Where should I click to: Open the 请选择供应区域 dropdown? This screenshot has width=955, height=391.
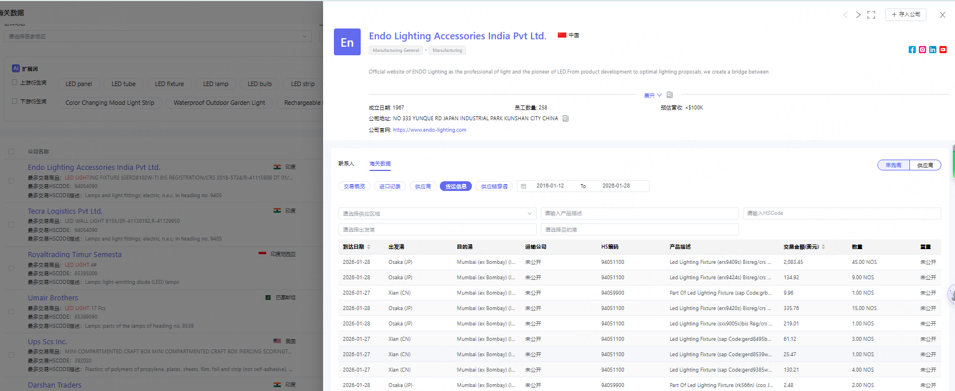pyautogui.click(x=437, y=214)
